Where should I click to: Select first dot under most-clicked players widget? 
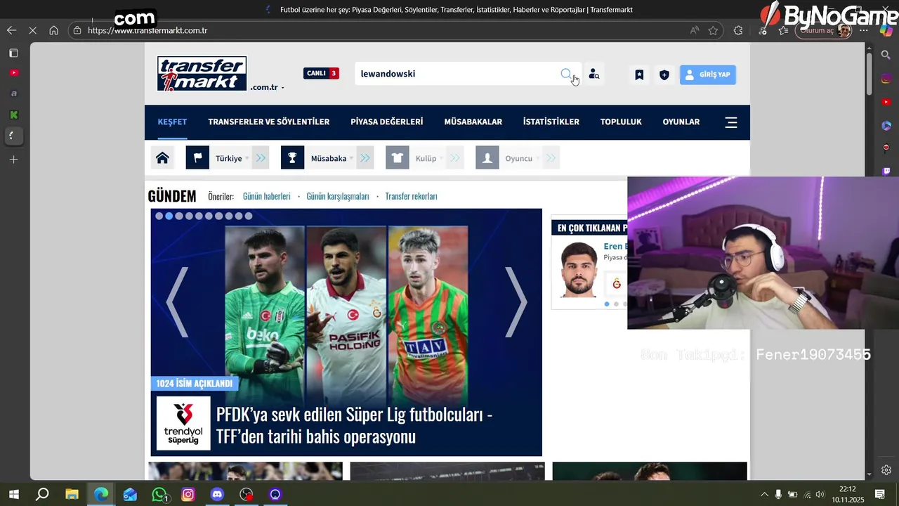pyautogui.click(x=607, y=304)
